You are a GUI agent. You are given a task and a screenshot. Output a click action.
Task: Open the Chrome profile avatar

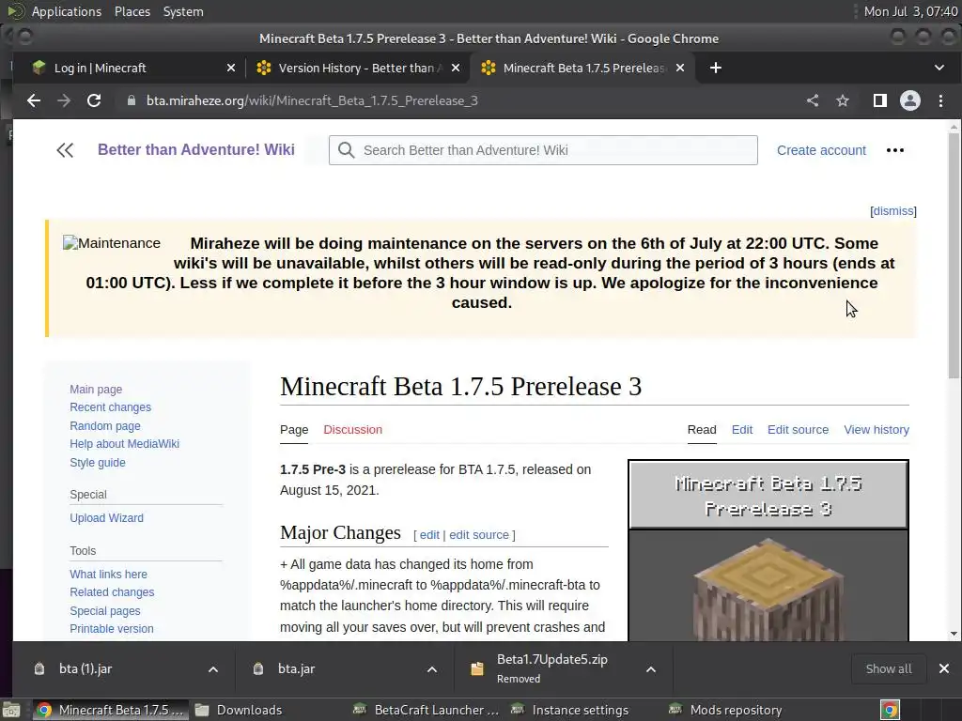[909, 100]
